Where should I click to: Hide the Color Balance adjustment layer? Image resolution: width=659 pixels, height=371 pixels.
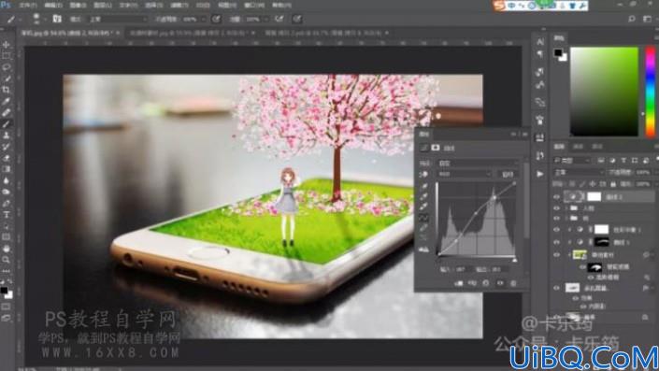click(x=557, y=230)
